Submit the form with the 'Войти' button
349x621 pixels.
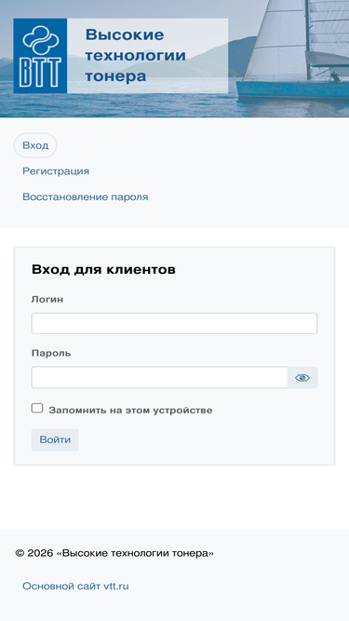tap(55, 439)
